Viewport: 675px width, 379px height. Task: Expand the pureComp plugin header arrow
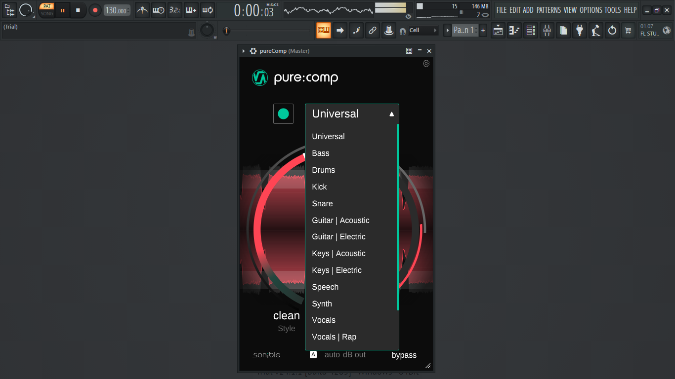click(243, 50)
